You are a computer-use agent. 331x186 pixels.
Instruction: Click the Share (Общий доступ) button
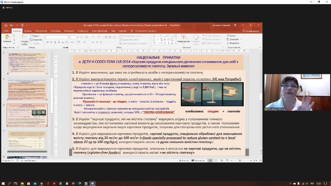(251, 31)
